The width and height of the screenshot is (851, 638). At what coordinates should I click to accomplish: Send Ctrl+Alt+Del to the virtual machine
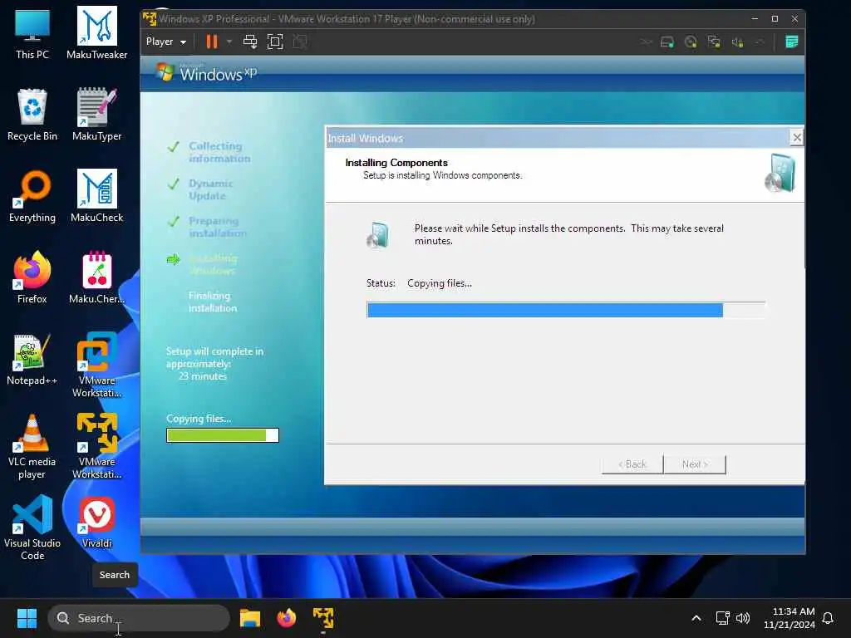point(249,42)
